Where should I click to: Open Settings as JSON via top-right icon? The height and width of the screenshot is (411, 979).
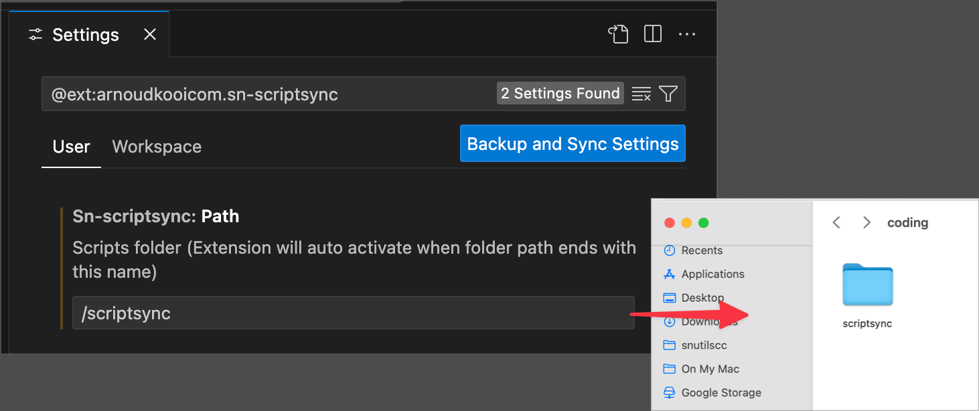tap(617, 34)
